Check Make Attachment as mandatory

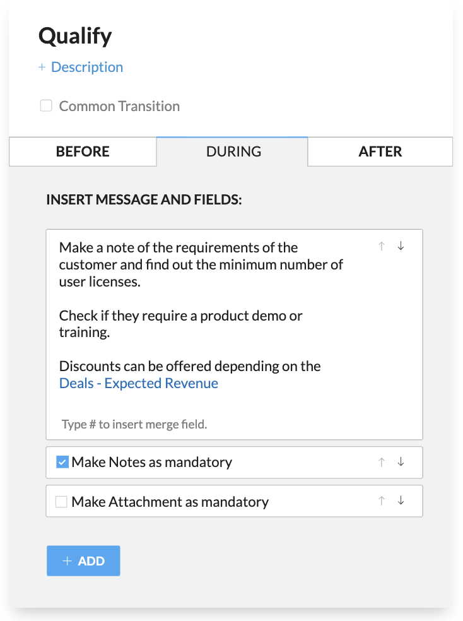[x=61, y=502]
